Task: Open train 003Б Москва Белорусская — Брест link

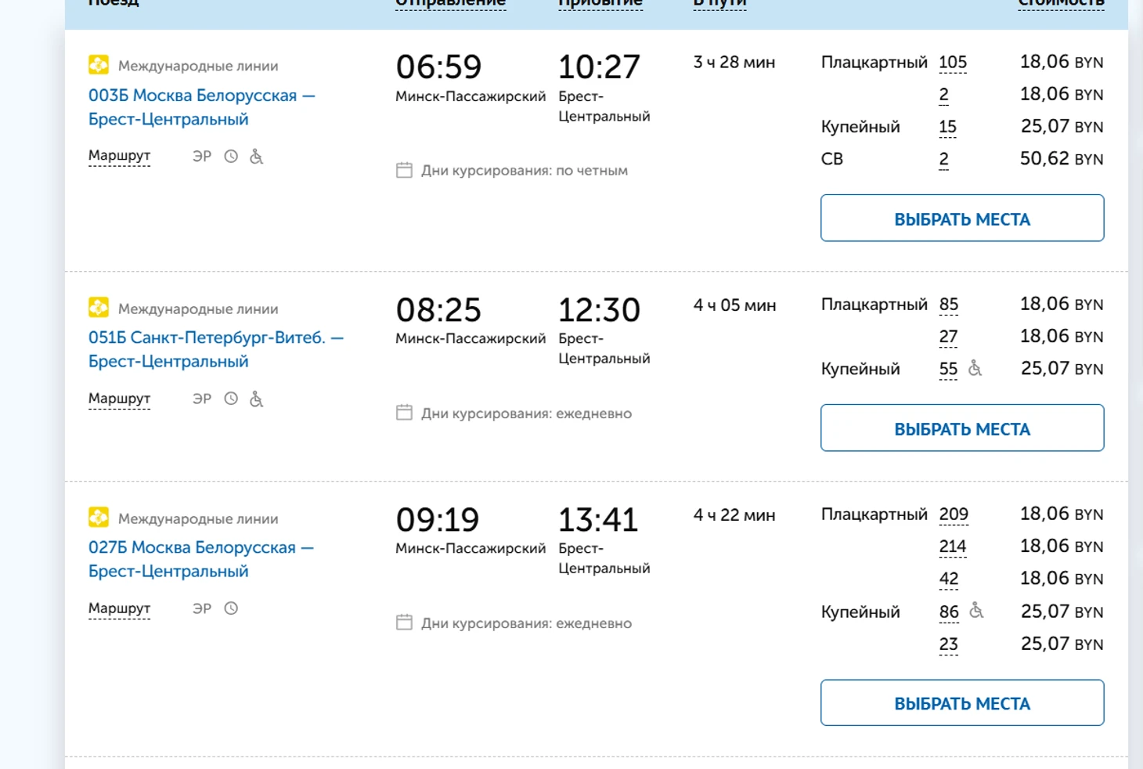Action: point(202,107)
